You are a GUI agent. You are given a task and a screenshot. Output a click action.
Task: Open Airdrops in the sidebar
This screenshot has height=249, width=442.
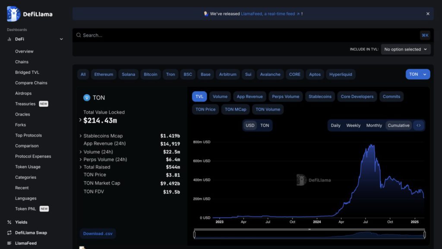click(x=23, y=93)
